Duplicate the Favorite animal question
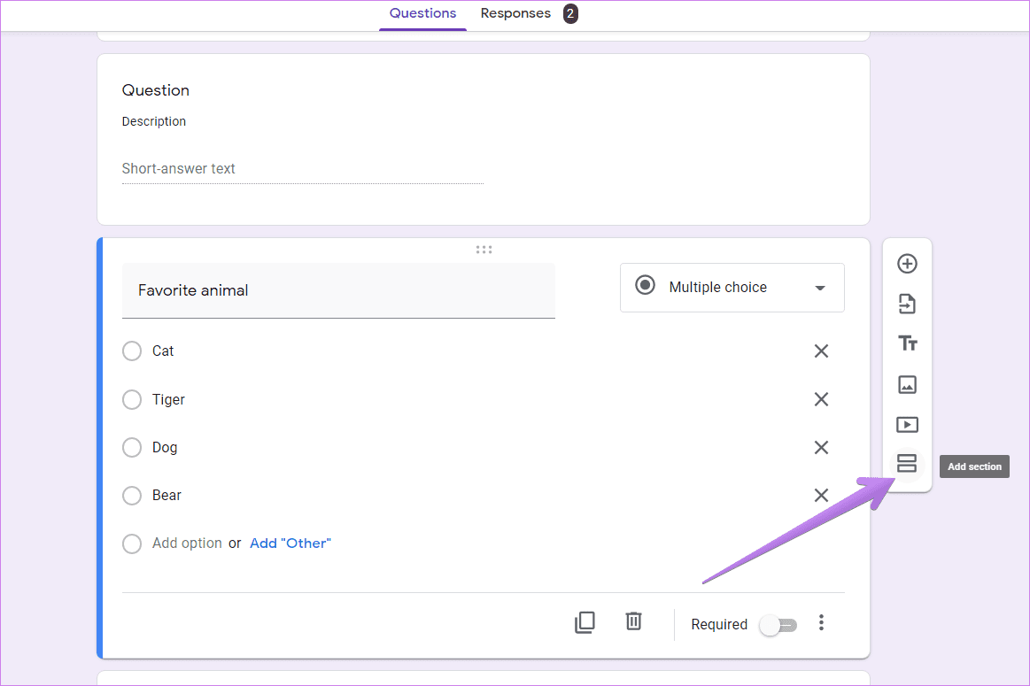The width and height of the screenshot is (1030, 686). click(x=585, y=622)
